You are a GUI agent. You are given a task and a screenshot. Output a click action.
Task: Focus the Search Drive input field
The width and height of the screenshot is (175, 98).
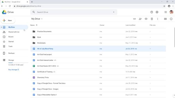point(74,12)
